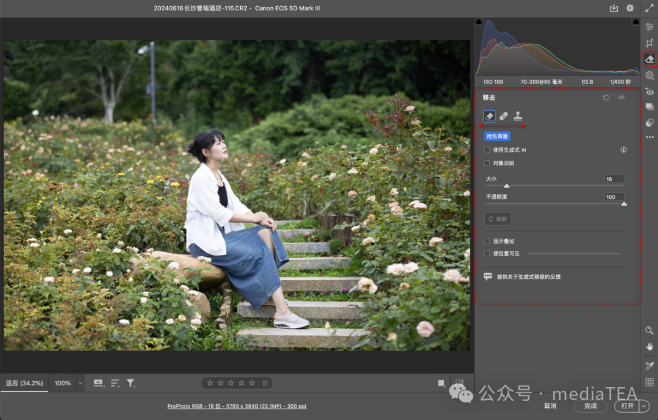Open the filter funnel icon
The image size is (658, 420).
pyautogui.click(x=131, y=383)
